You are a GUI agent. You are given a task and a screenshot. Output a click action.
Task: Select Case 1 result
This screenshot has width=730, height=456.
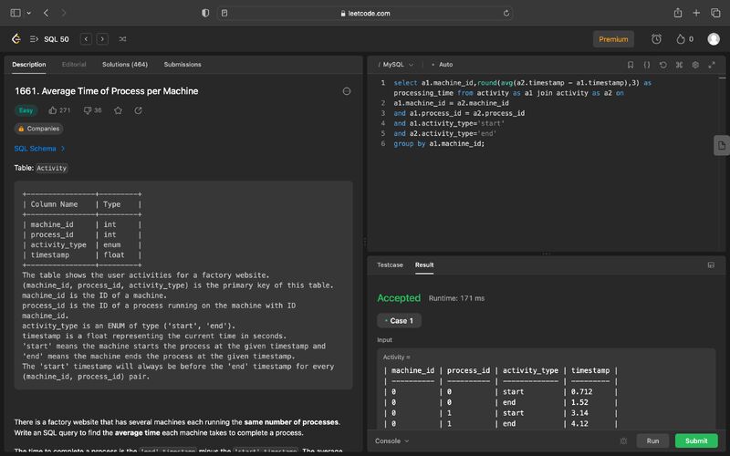399,321
